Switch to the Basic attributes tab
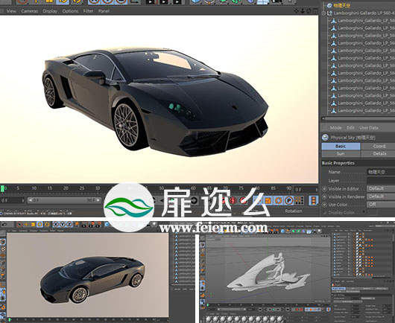 coord(341,146)
